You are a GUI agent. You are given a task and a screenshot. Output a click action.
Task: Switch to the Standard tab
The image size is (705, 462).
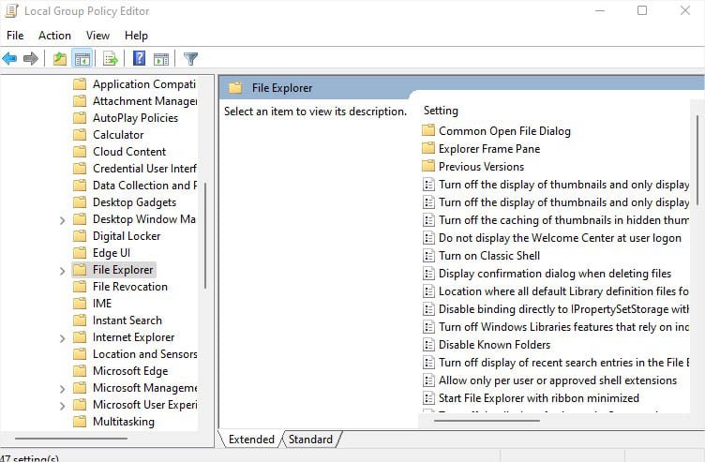click(x=310, y=440)
